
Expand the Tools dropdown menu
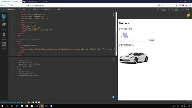23,10
